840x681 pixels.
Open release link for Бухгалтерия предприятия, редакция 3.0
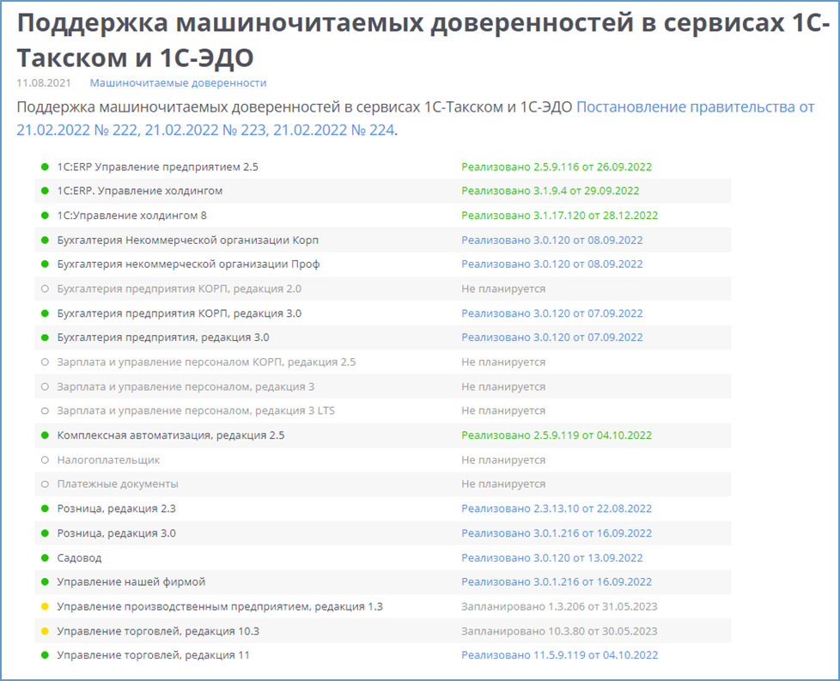click(x=551, y=337)
